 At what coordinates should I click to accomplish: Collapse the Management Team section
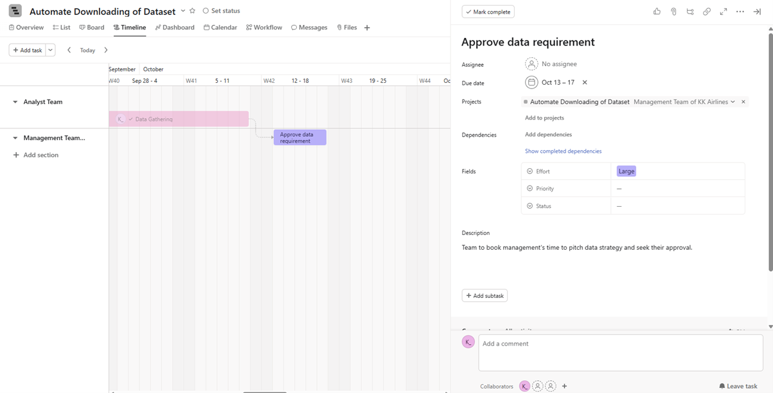point(15,138)
